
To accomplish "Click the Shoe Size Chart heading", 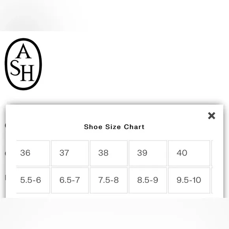I will point(114,127).
